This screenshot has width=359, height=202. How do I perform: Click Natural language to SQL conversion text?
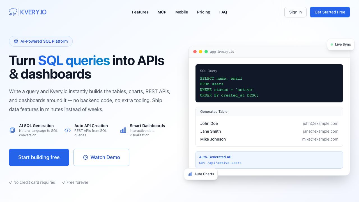coord(38,133)
